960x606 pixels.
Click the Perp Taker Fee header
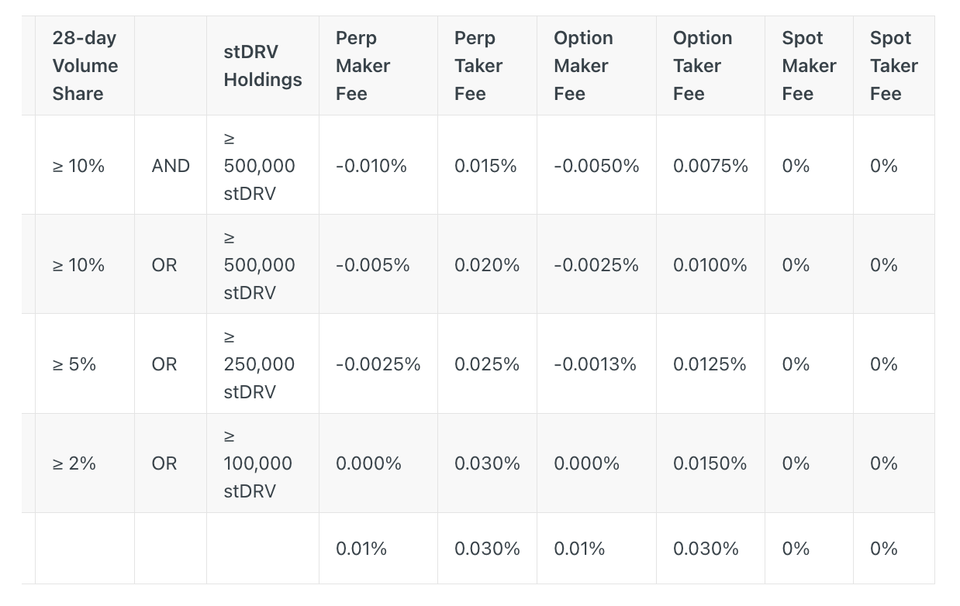point(488,66)
